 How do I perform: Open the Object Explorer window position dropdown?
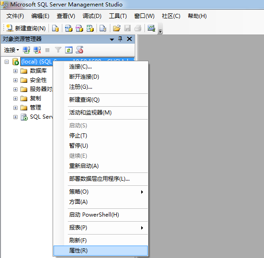(112, 40)
